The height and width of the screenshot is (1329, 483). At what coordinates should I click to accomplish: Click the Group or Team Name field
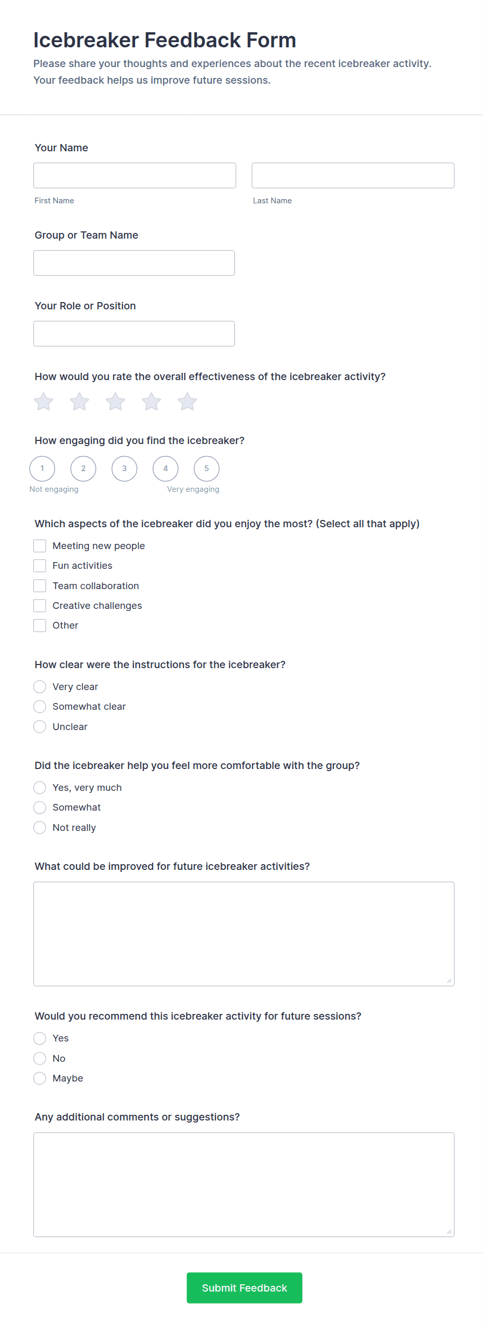[134, 263]
